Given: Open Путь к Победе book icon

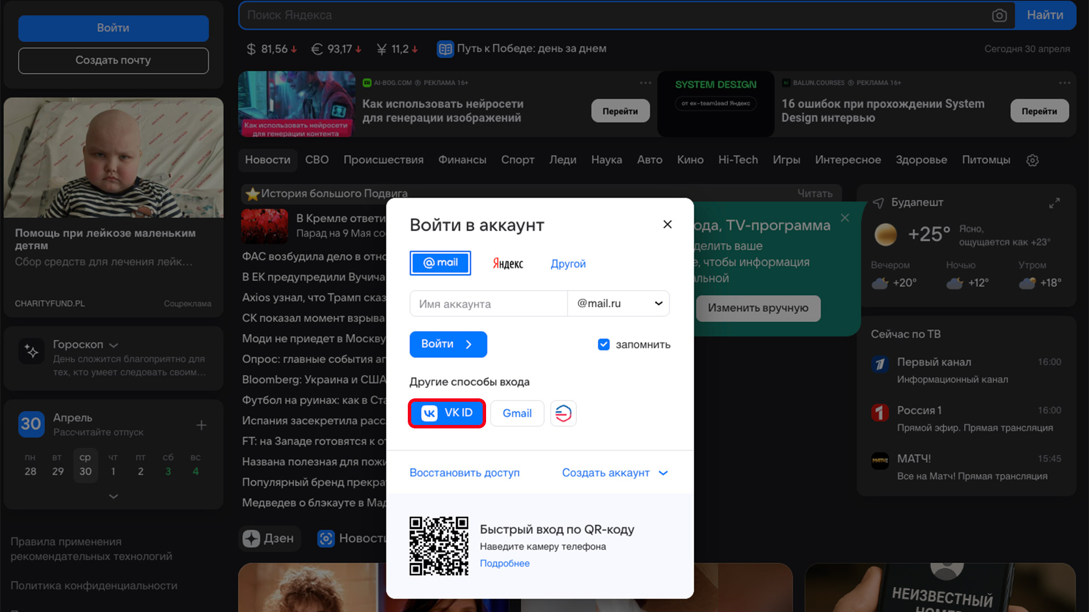Looking at the screenshot, I should click(445, 49).
